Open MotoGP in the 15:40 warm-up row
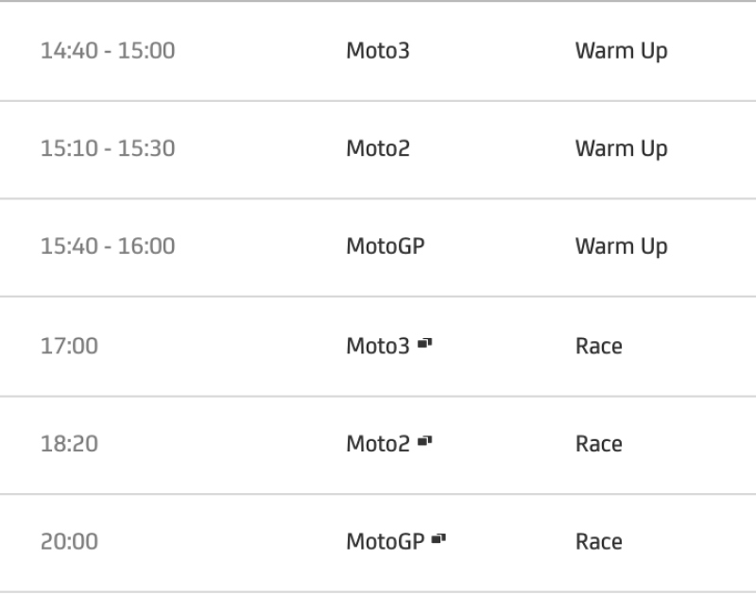 (x=387, y=247)
